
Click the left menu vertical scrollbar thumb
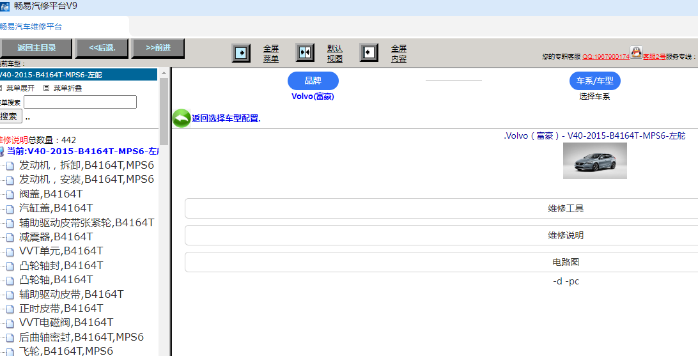[x=164, y=111]
